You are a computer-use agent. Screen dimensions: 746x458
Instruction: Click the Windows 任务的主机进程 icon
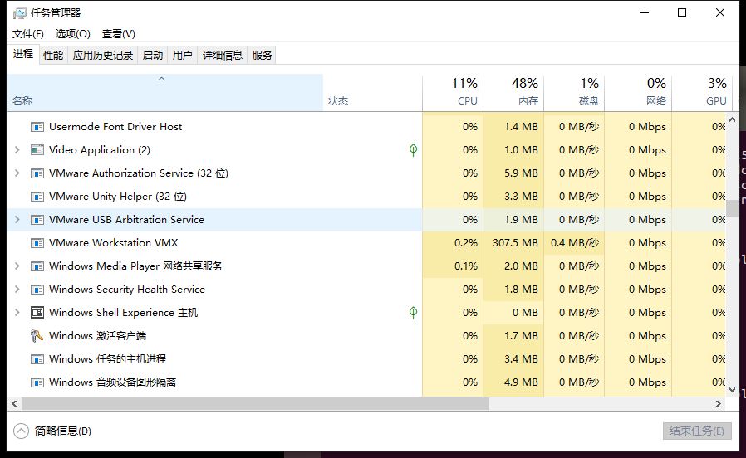point(37,359)
